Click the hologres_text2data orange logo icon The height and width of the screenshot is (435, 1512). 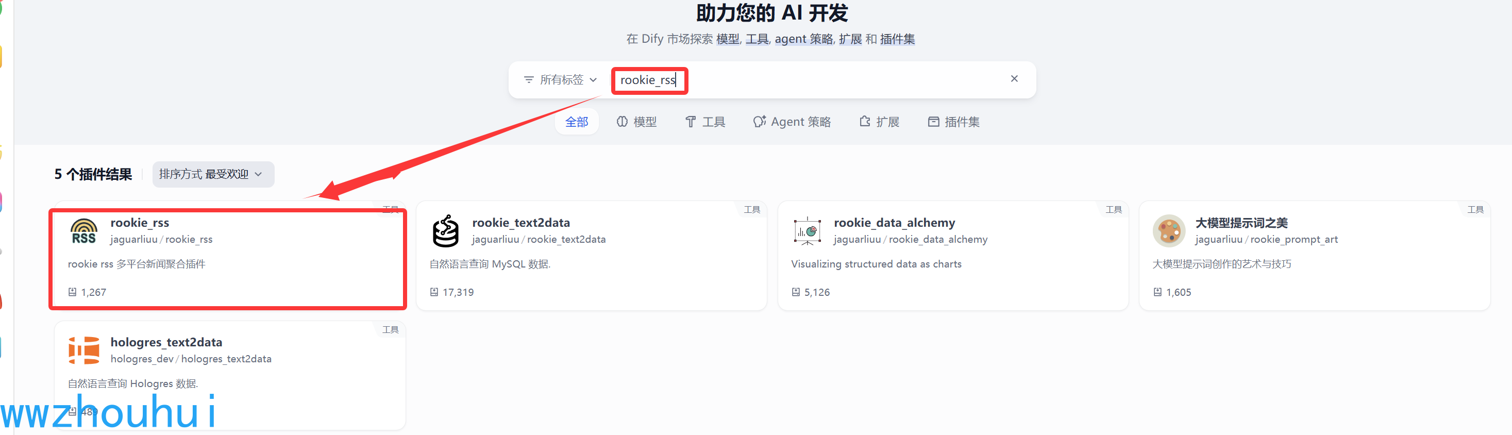[x=84, y=350]
